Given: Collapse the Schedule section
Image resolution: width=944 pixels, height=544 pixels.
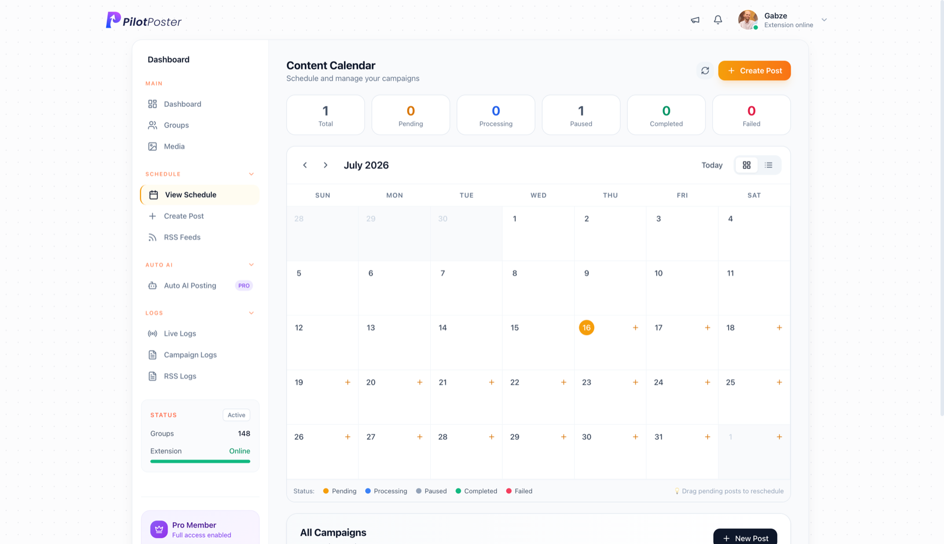Looking at the screenshot, I should (251, 174).
